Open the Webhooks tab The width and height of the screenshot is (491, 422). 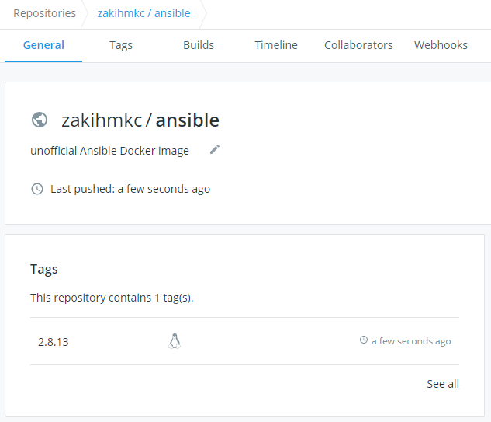point(441,45)
